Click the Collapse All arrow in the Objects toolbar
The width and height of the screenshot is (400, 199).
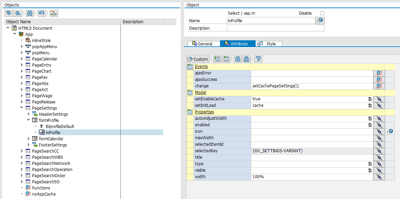18,13
